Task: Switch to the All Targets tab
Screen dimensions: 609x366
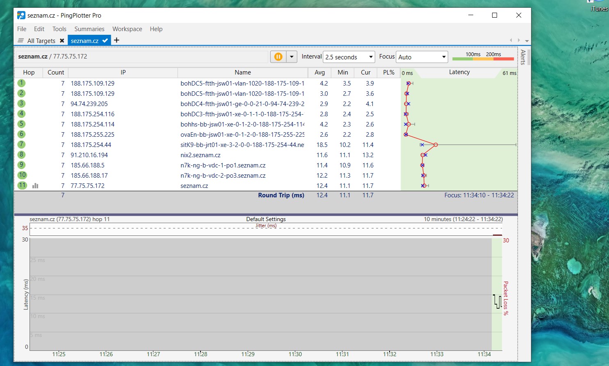Action: point(41,41)
